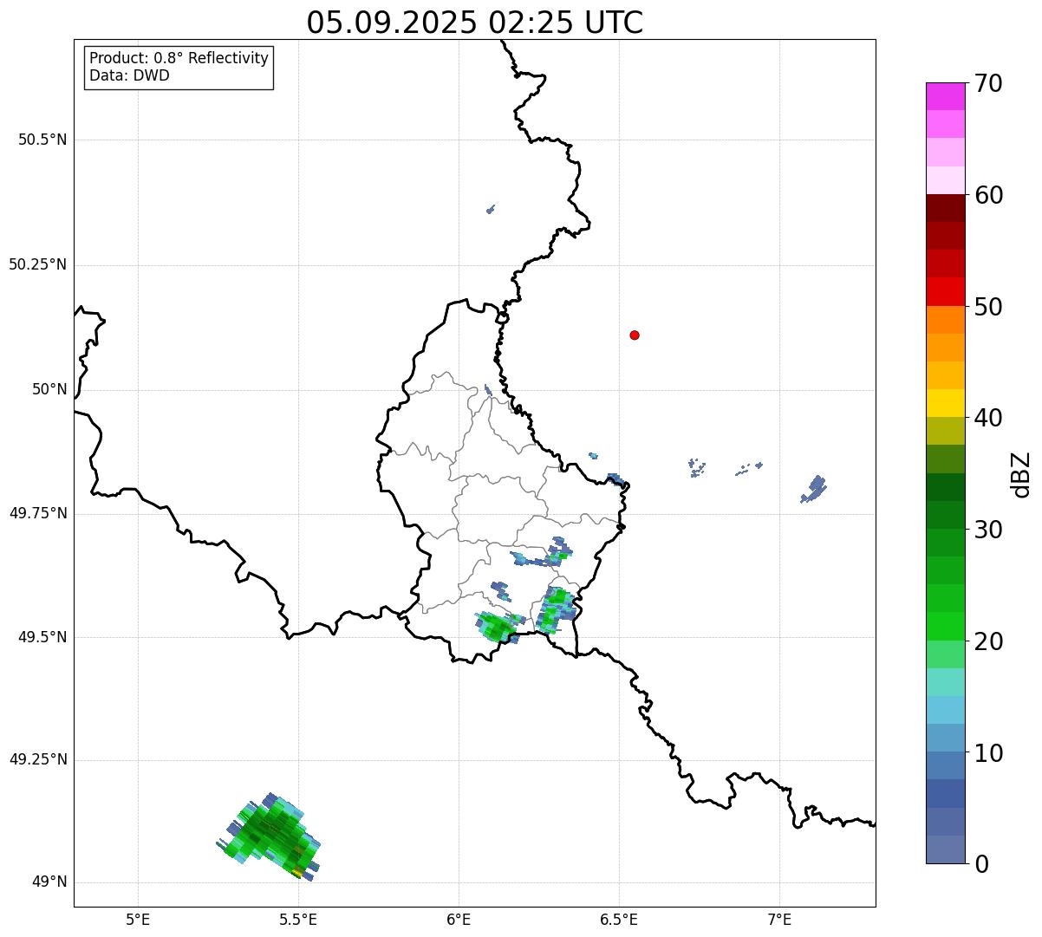
Task: Click the magenta top colorbar swatch
Action: tap(946, 96)
